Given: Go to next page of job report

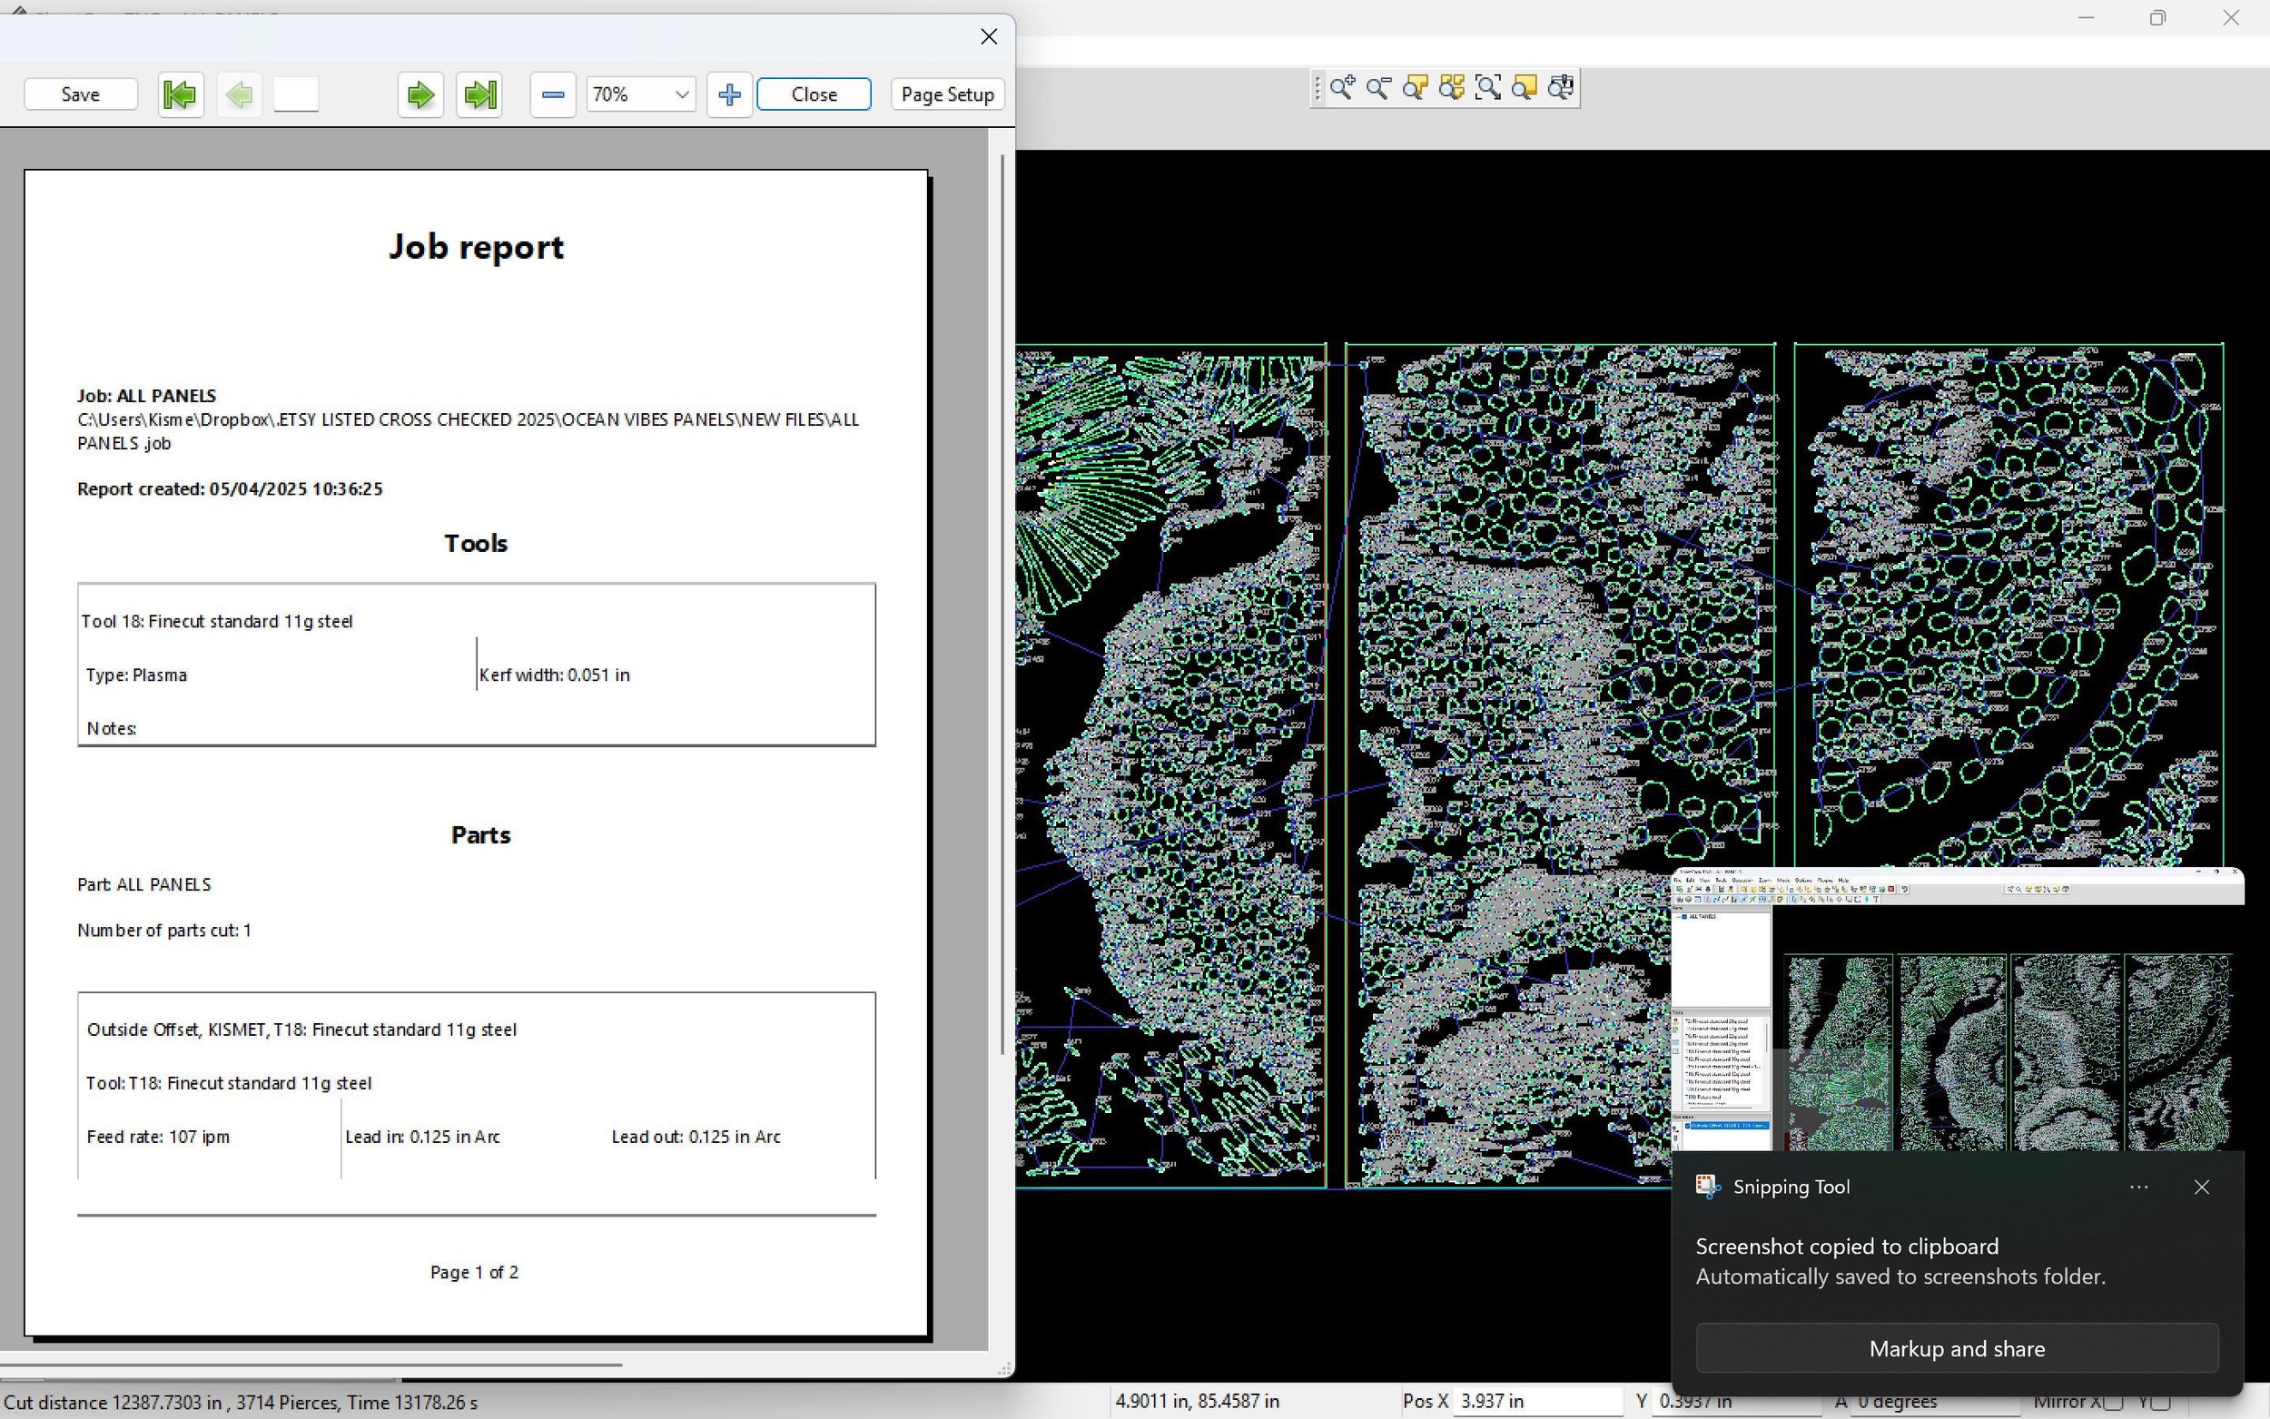Looking at the screenshot, I should (420, 94).
